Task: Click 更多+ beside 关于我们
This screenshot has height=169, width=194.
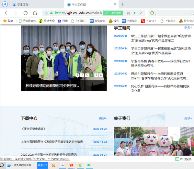Action: click(x=188, y=118)
